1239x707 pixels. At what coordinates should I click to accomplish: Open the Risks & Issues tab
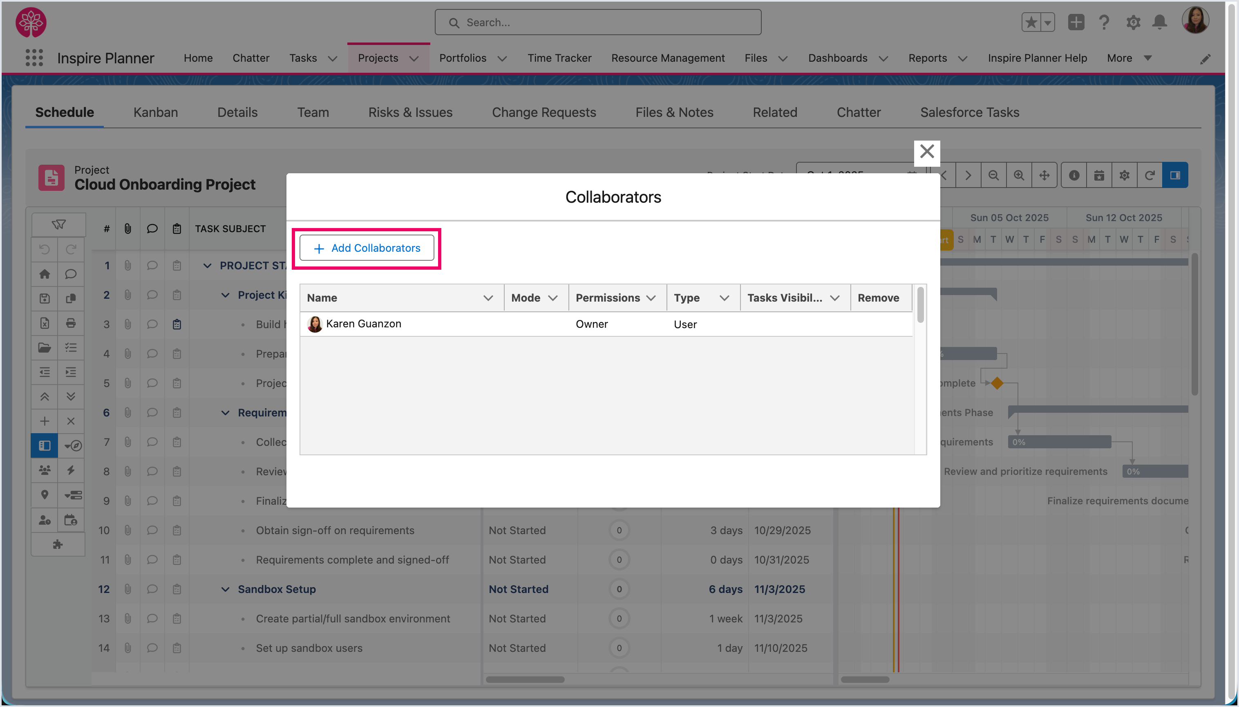(x=410, y=112)
